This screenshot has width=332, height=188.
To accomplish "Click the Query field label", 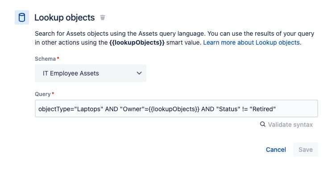I will tap(43, 94).
